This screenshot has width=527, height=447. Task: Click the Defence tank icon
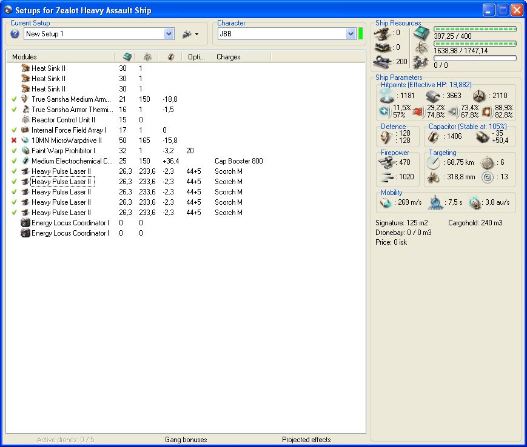point(386,137)
